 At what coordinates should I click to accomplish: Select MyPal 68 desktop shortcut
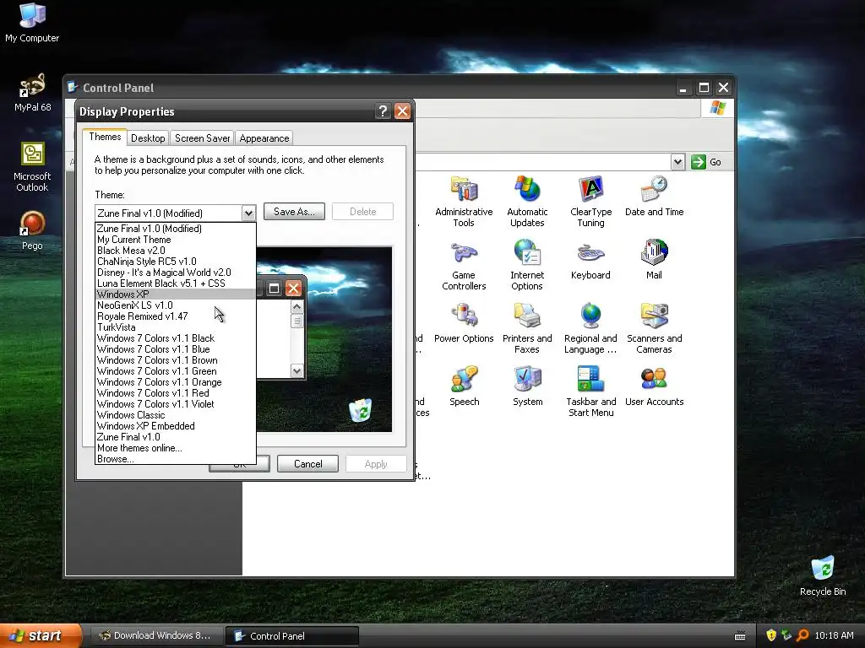(32, 93)
